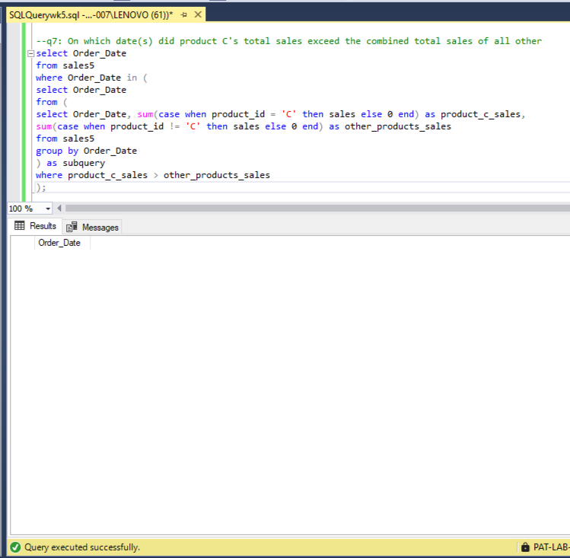
Task: Switch to the SQLQuerywk5.sql document tab
Action: [91, 15]
